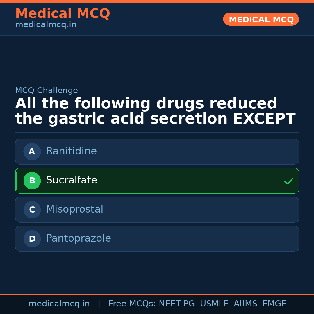Click the letter D circle badge

pyautogui.click(x=32, y=239)
